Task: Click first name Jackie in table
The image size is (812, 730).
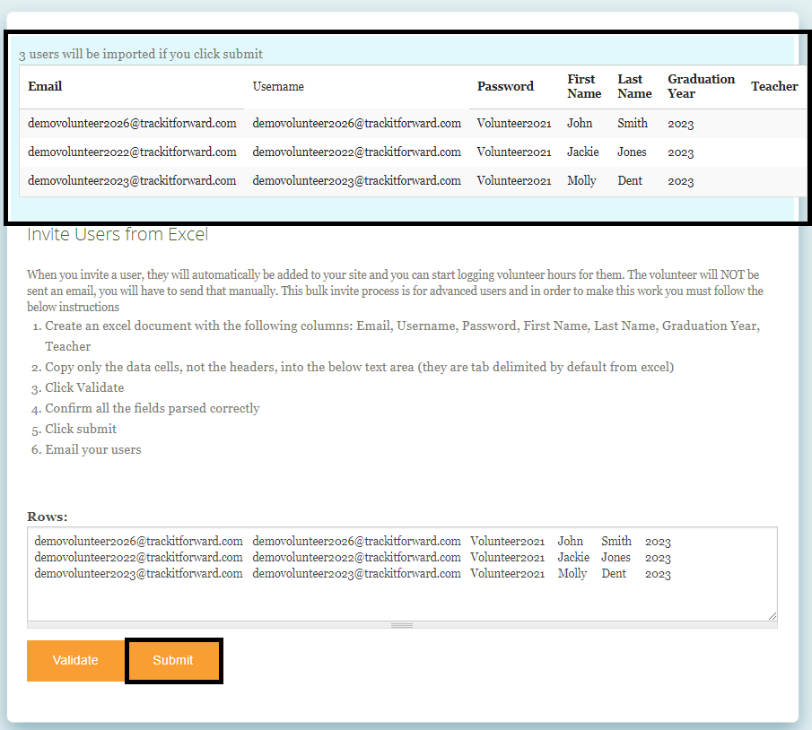Action: point(583,152)
